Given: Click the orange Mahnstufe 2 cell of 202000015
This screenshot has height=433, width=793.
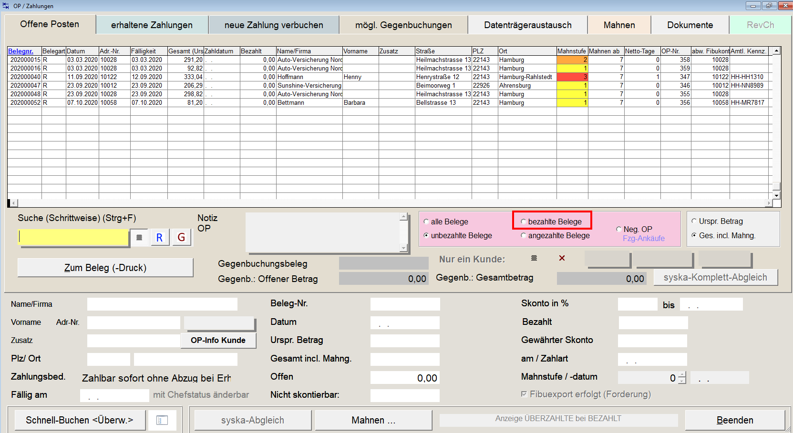Looking at the screenshot, I should [x=572, y=60].
